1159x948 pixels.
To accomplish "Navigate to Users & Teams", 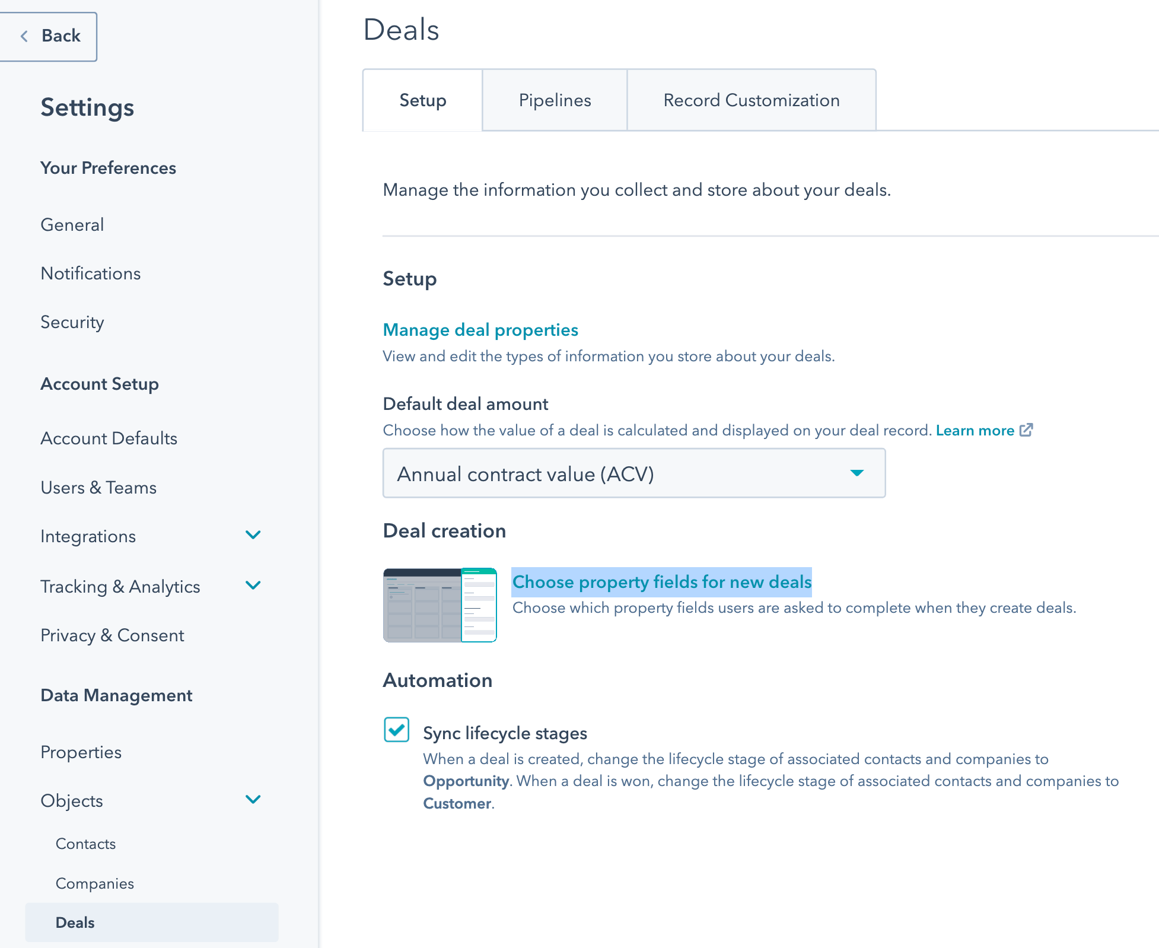I will click(98, 488).
